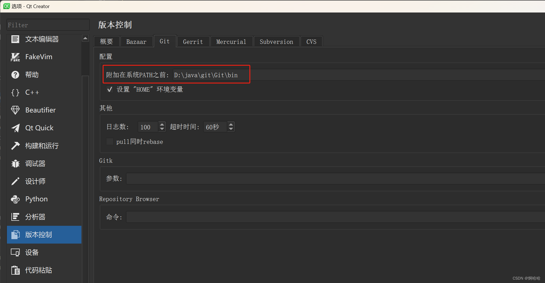Select the Beautifier diamond icon

[15, 110]
